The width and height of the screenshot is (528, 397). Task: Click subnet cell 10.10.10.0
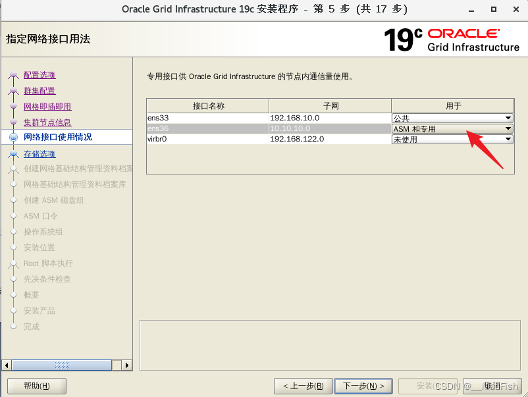click(x=330, y=128)
